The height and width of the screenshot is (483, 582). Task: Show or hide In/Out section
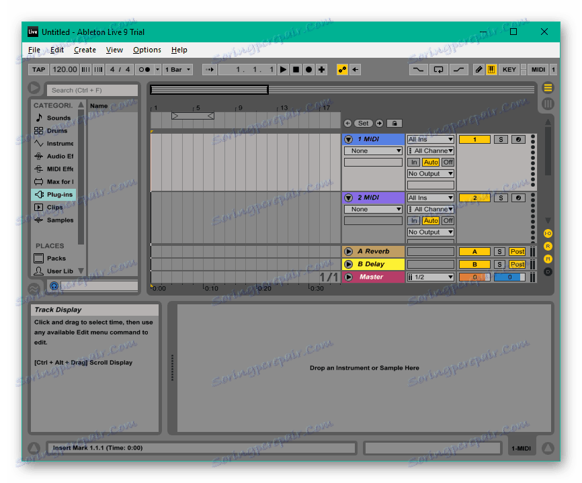(x=548, y=233)
